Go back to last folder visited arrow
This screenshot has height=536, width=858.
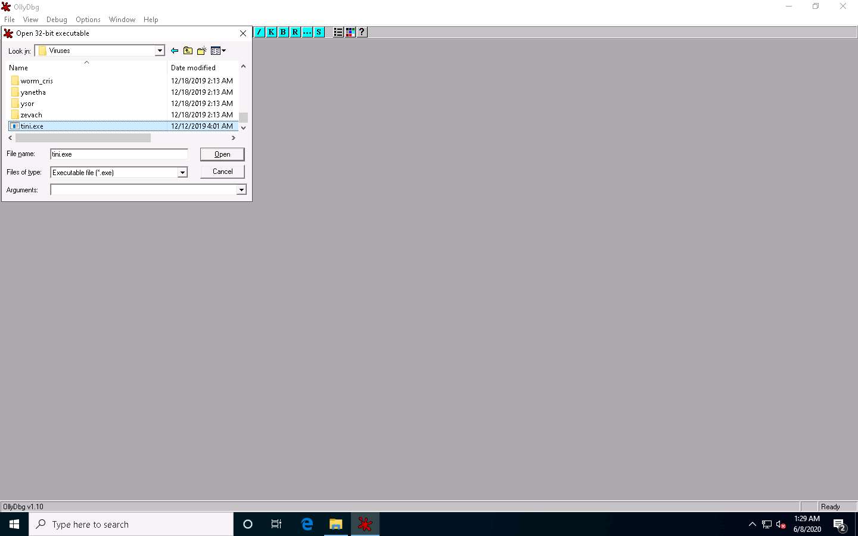click(x=174, y=51)
